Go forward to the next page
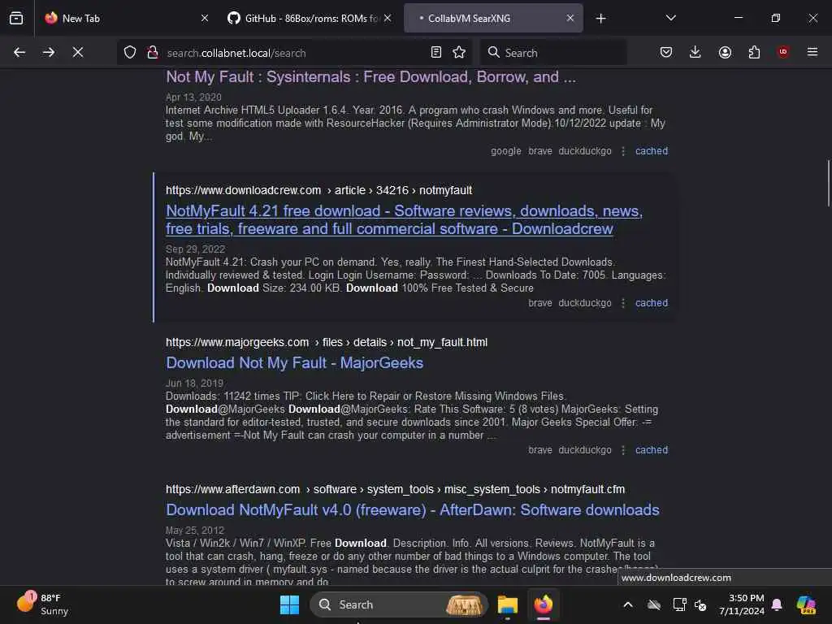Image resolution: width=832 pixels, height=624 pixels. (x=48, y=53)
